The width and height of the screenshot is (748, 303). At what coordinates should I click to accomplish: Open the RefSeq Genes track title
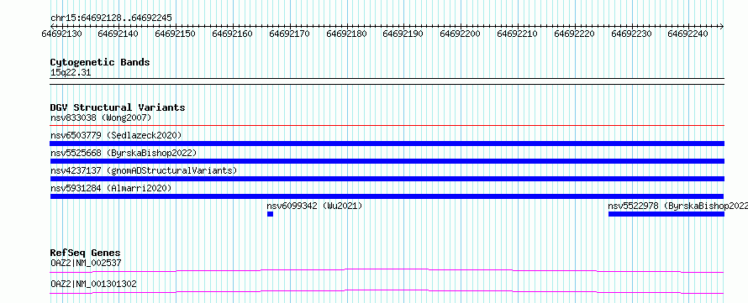coord(86,253)
